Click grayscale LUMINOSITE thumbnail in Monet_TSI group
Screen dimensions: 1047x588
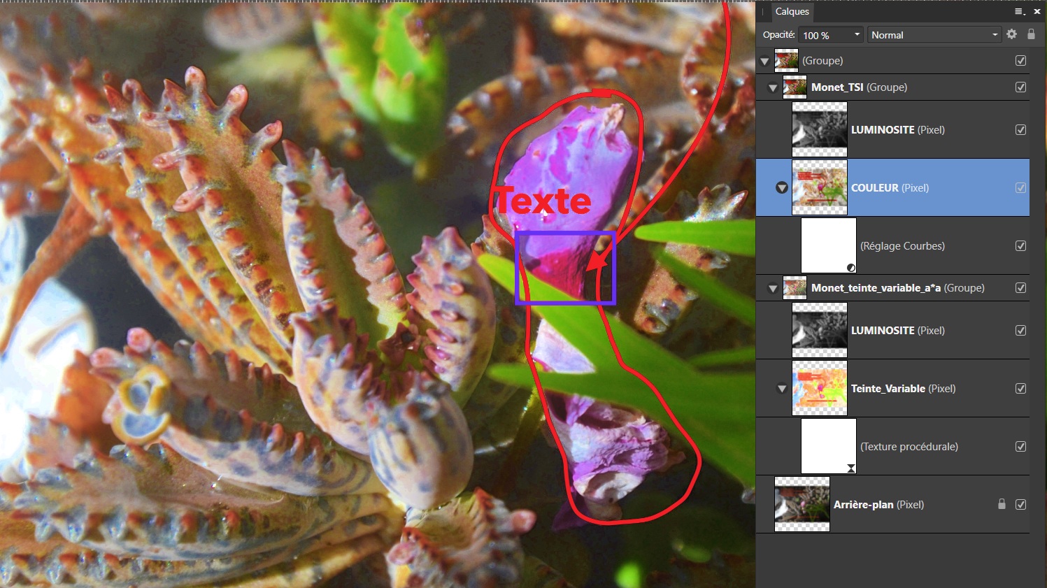[820, 129]
